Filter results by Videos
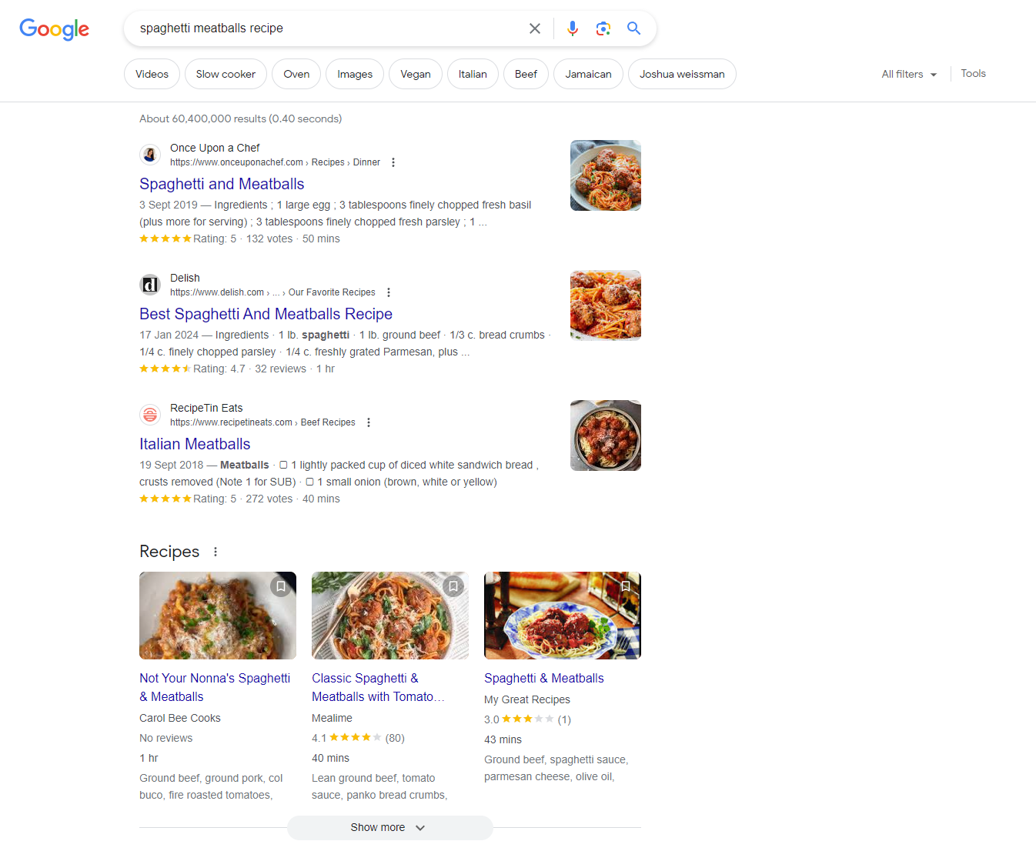The height and width of the screenshot is (851, 1036). pyautogui.click(x=152, y=74)
